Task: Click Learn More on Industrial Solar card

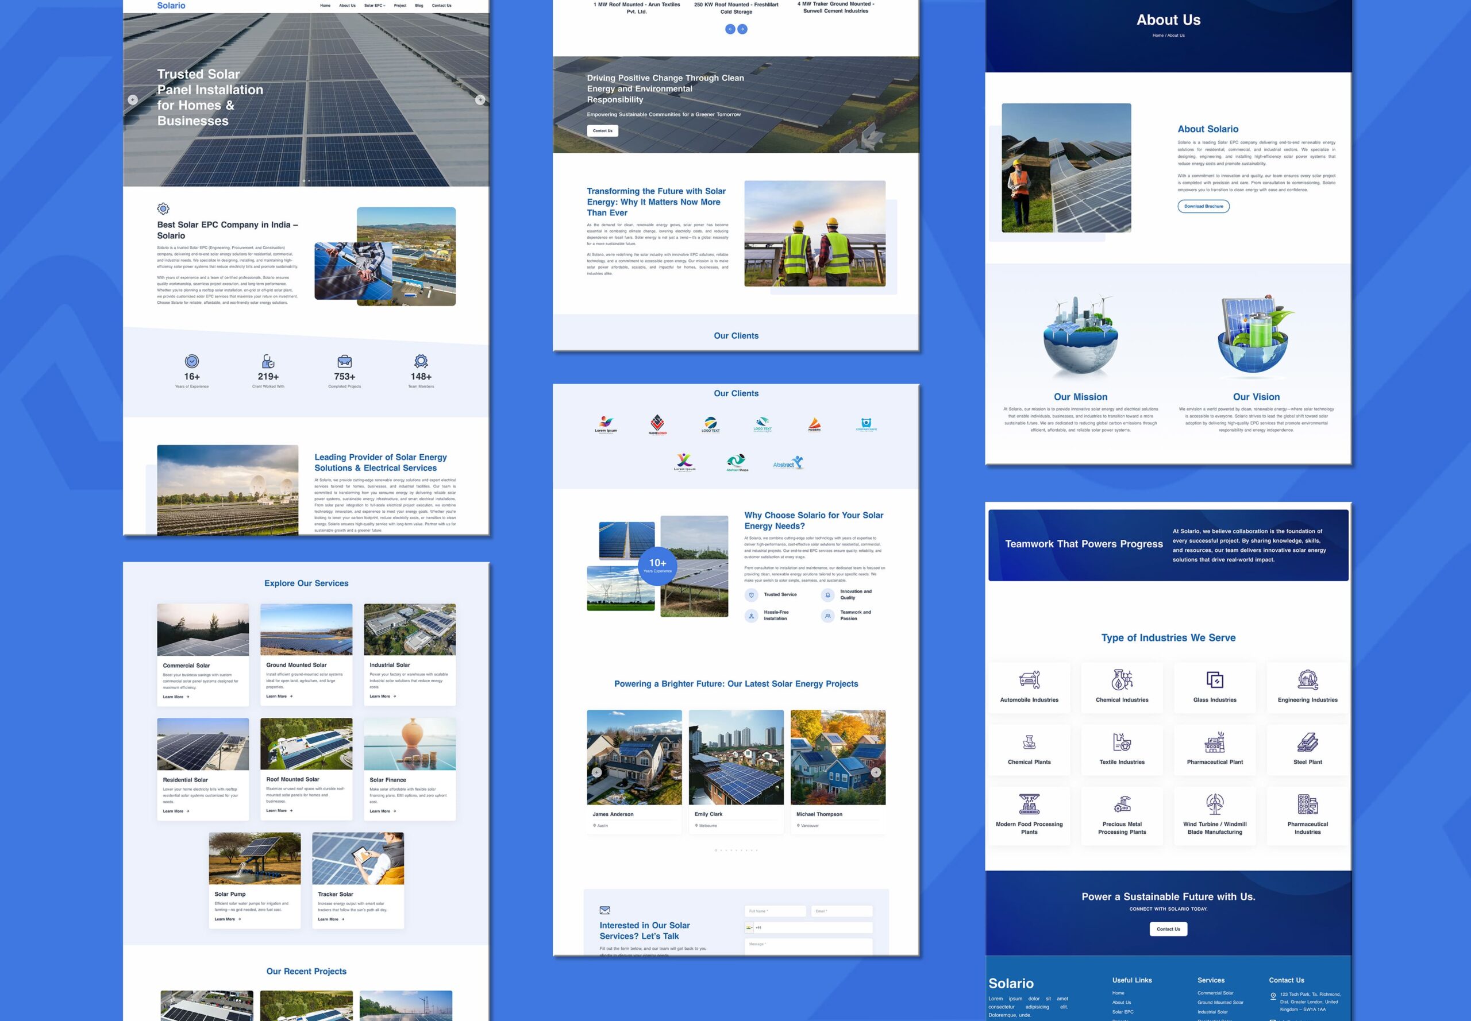Action: point(383,696)
